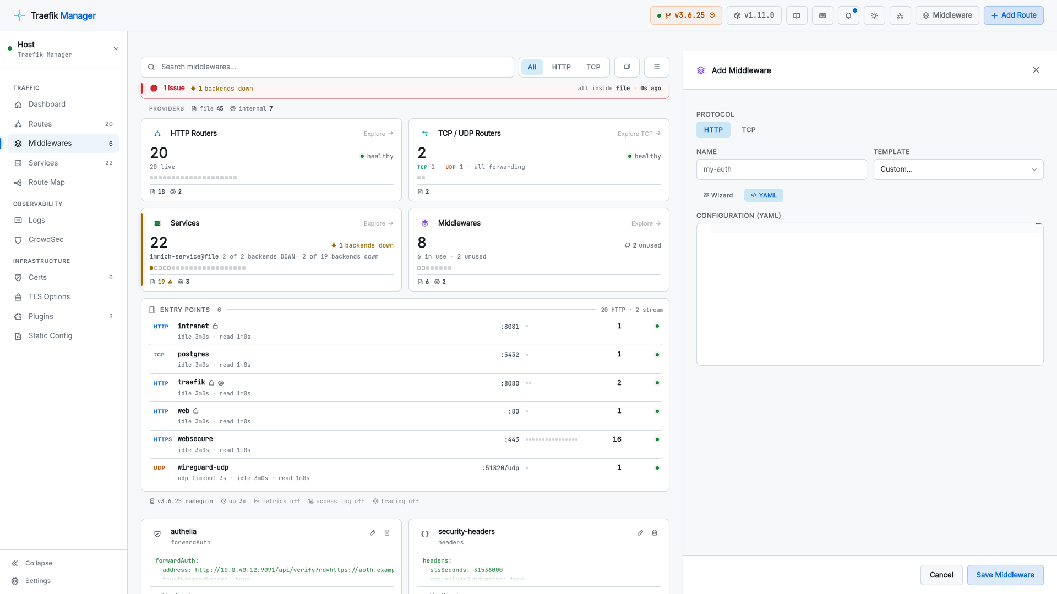The image size is (1057, 594).
Task: Expand the Host selector chevron
Action: coord(116,48)
